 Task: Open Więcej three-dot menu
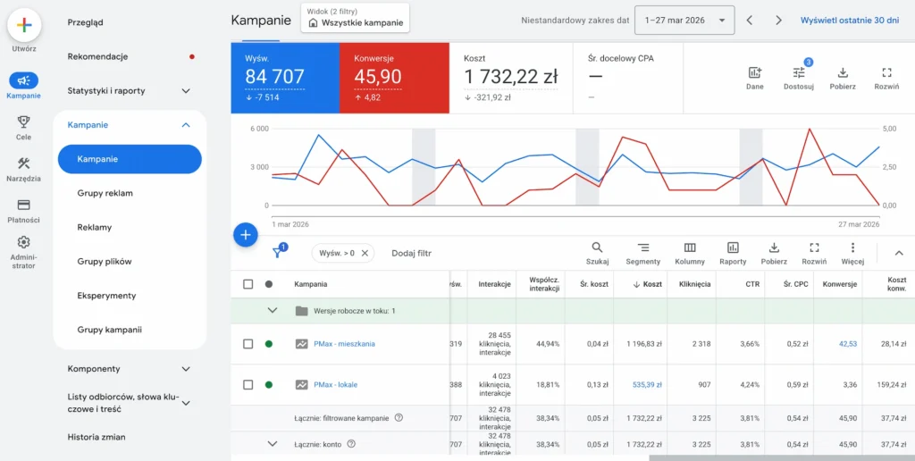(852, 247)
